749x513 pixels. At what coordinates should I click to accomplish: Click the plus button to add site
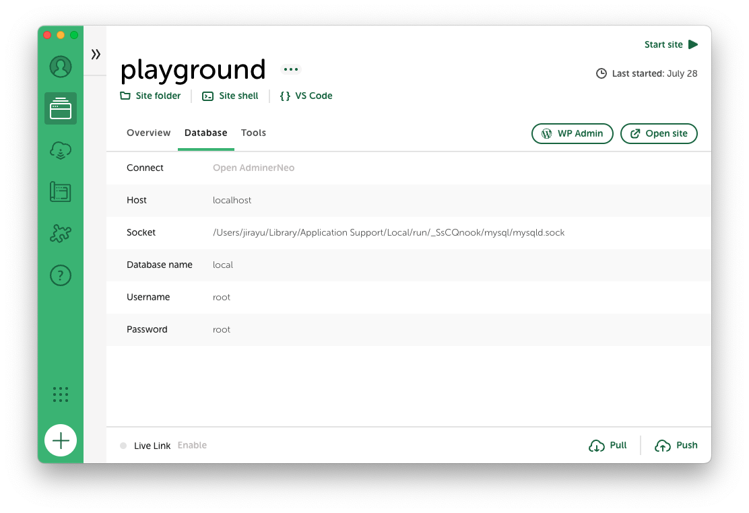click(x=61, y=441)
